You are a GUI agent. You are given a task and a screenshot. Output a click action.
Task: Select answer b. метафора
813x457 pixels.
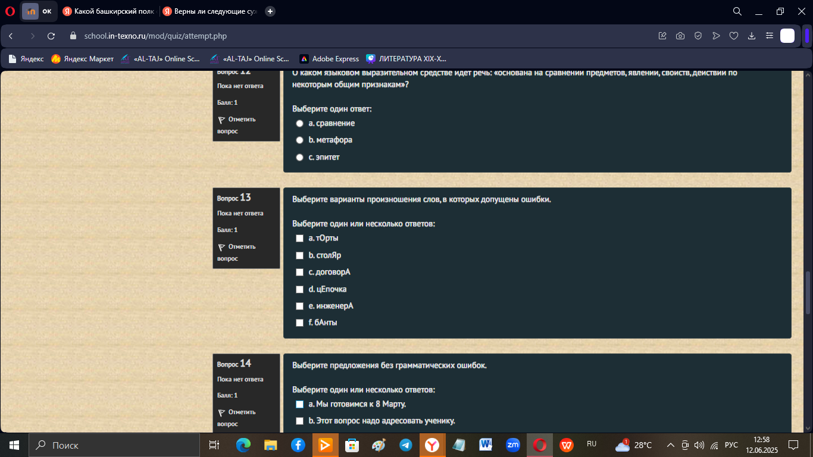click(x=300, y=140)
